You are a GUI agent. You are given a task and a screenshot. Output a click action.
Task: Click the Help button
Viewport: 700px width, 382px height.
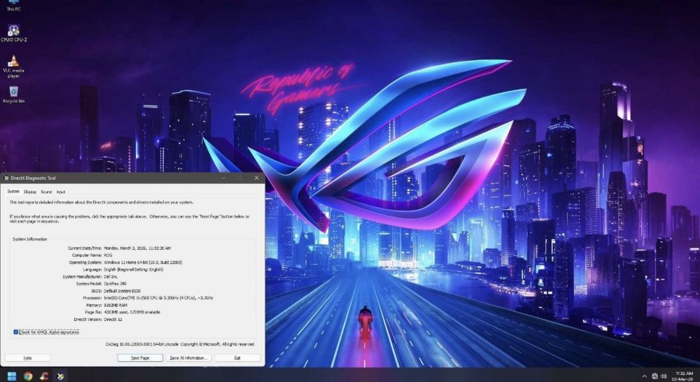point(28,358)
